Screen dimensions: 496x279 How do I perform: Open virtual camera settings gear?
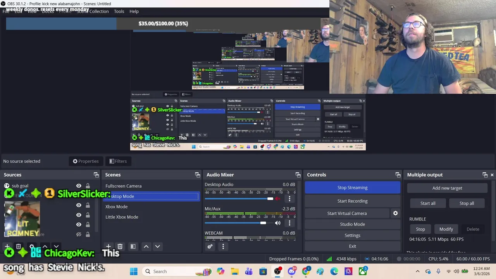395,213
